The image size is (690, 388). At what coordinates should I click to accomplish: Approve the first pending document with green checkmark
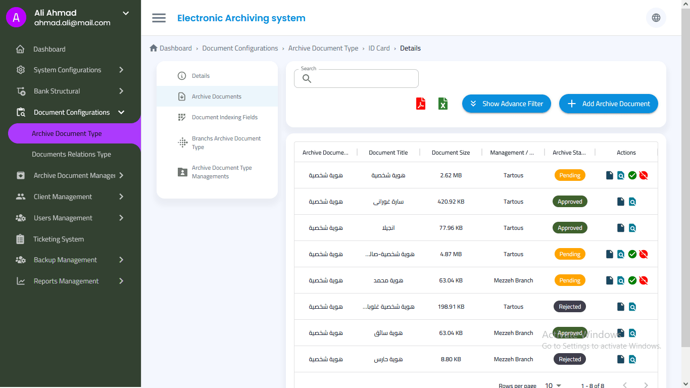(x=632, y=175)
